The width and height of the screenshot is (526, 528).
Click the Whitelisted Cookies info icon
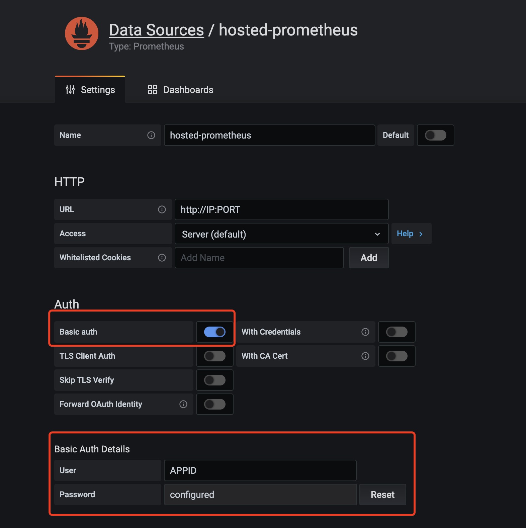[162, 258]
